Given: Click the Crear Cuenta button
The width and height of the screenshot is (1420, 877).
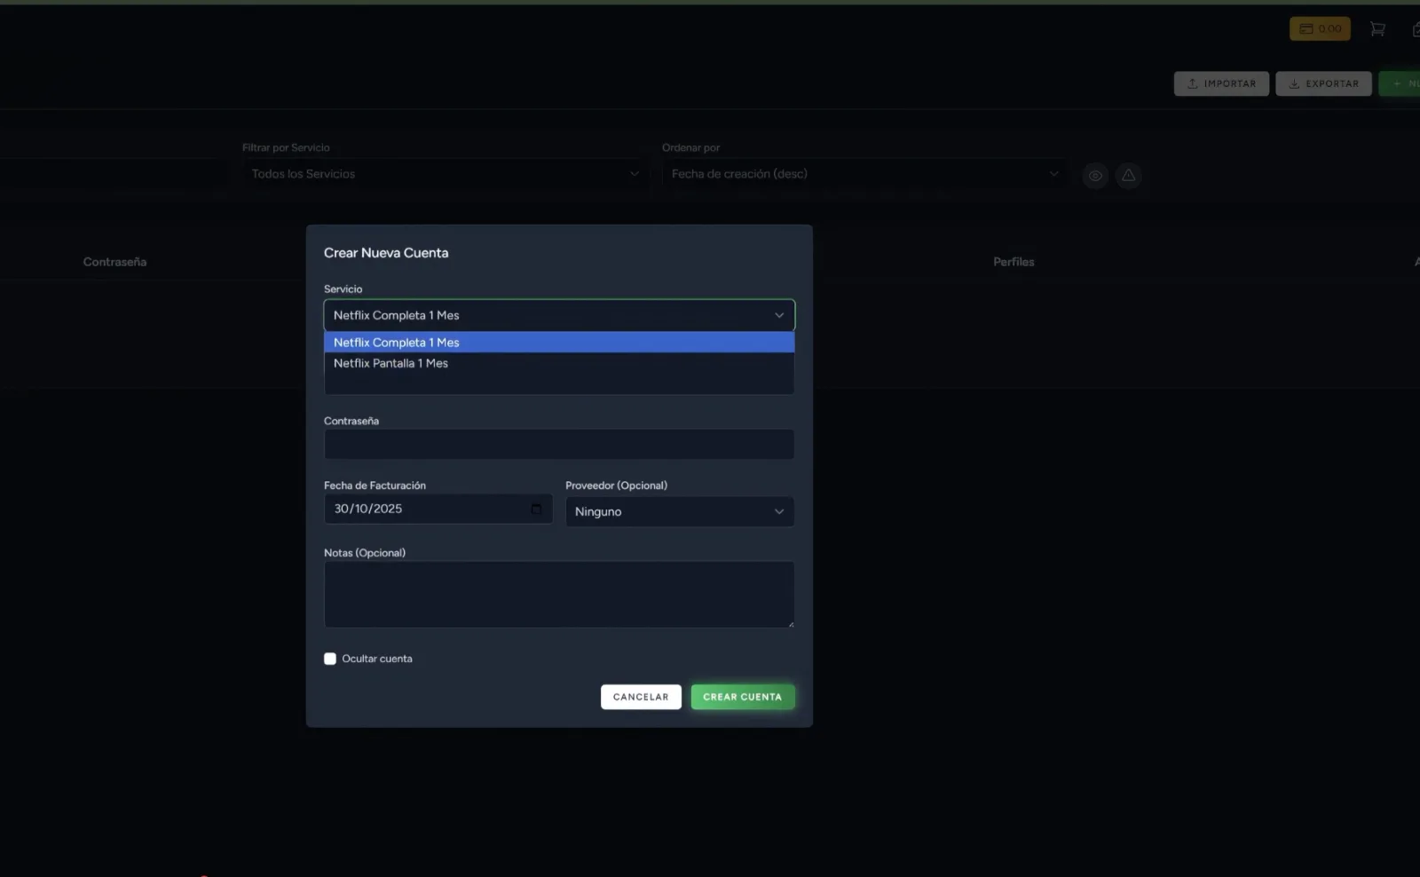Looking at the screenshot, I should coord(742,697).
